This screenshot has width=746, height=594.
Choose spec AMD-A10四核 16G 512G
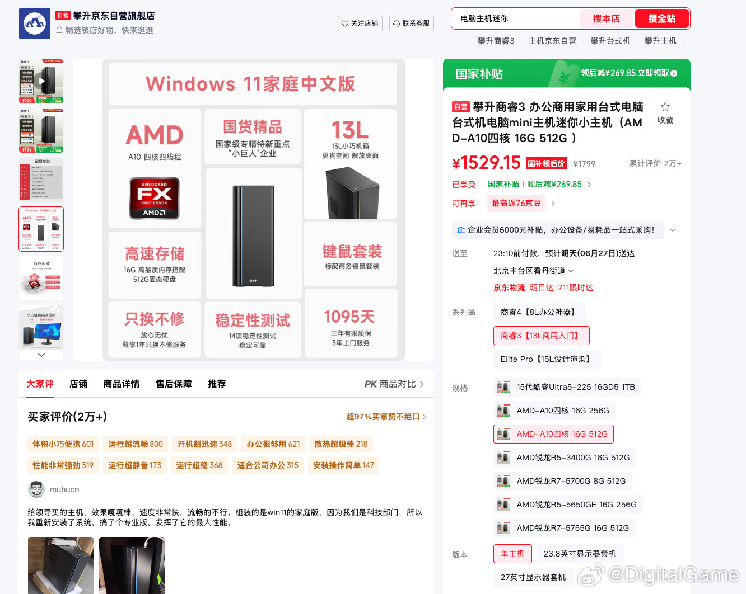[553, 434]
